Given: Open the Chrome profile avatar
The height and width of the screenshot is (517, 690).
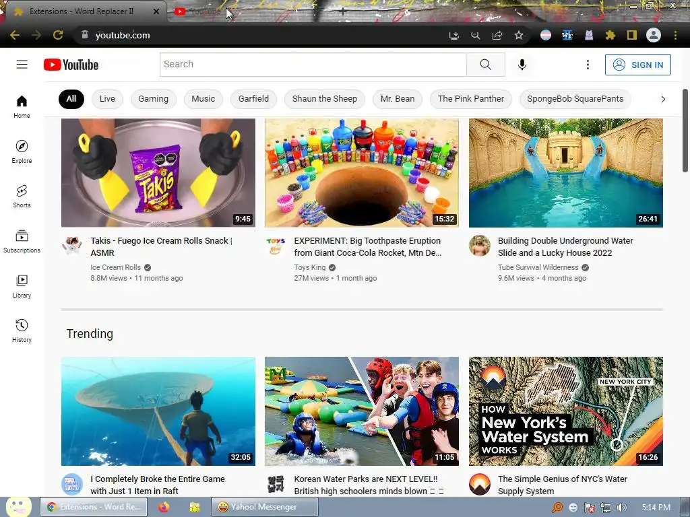Looking at the screenshot, I should point(654,35).
